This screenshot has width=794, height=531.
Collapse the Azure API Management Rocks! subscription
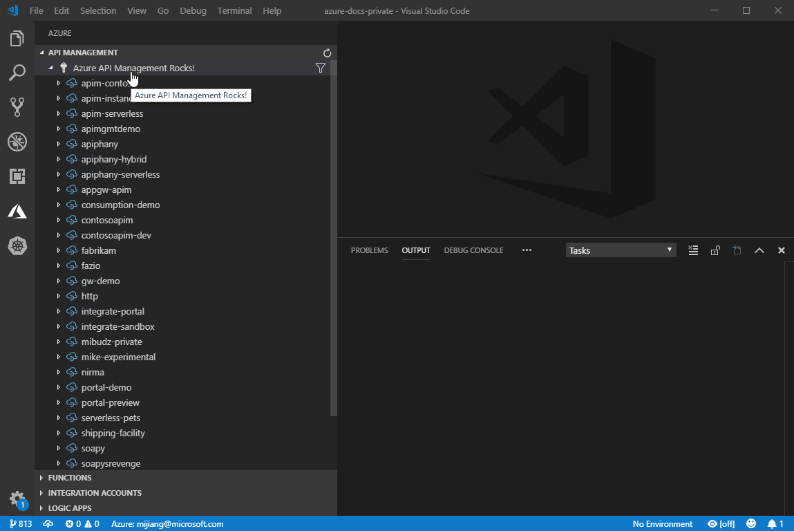click(x=50, y=68)
